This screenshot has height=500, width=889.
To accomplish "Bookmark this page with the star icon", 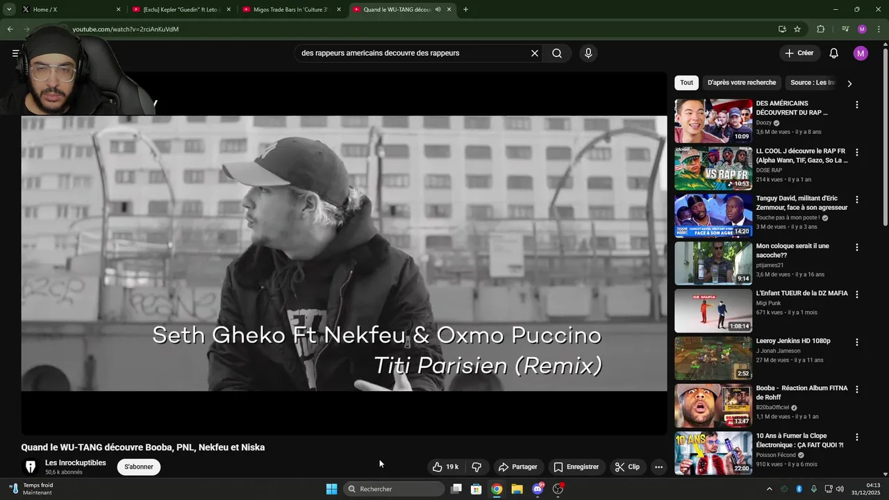I will coord(797,29).
